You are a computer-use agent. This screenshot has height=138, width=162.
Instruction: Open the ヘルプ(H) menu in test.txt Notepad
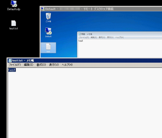67,65
